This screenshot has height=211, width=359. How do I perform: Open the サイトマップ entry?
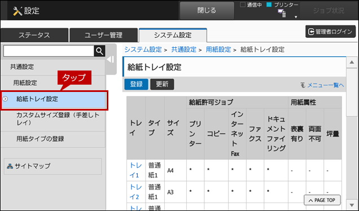tap(53, 166)
